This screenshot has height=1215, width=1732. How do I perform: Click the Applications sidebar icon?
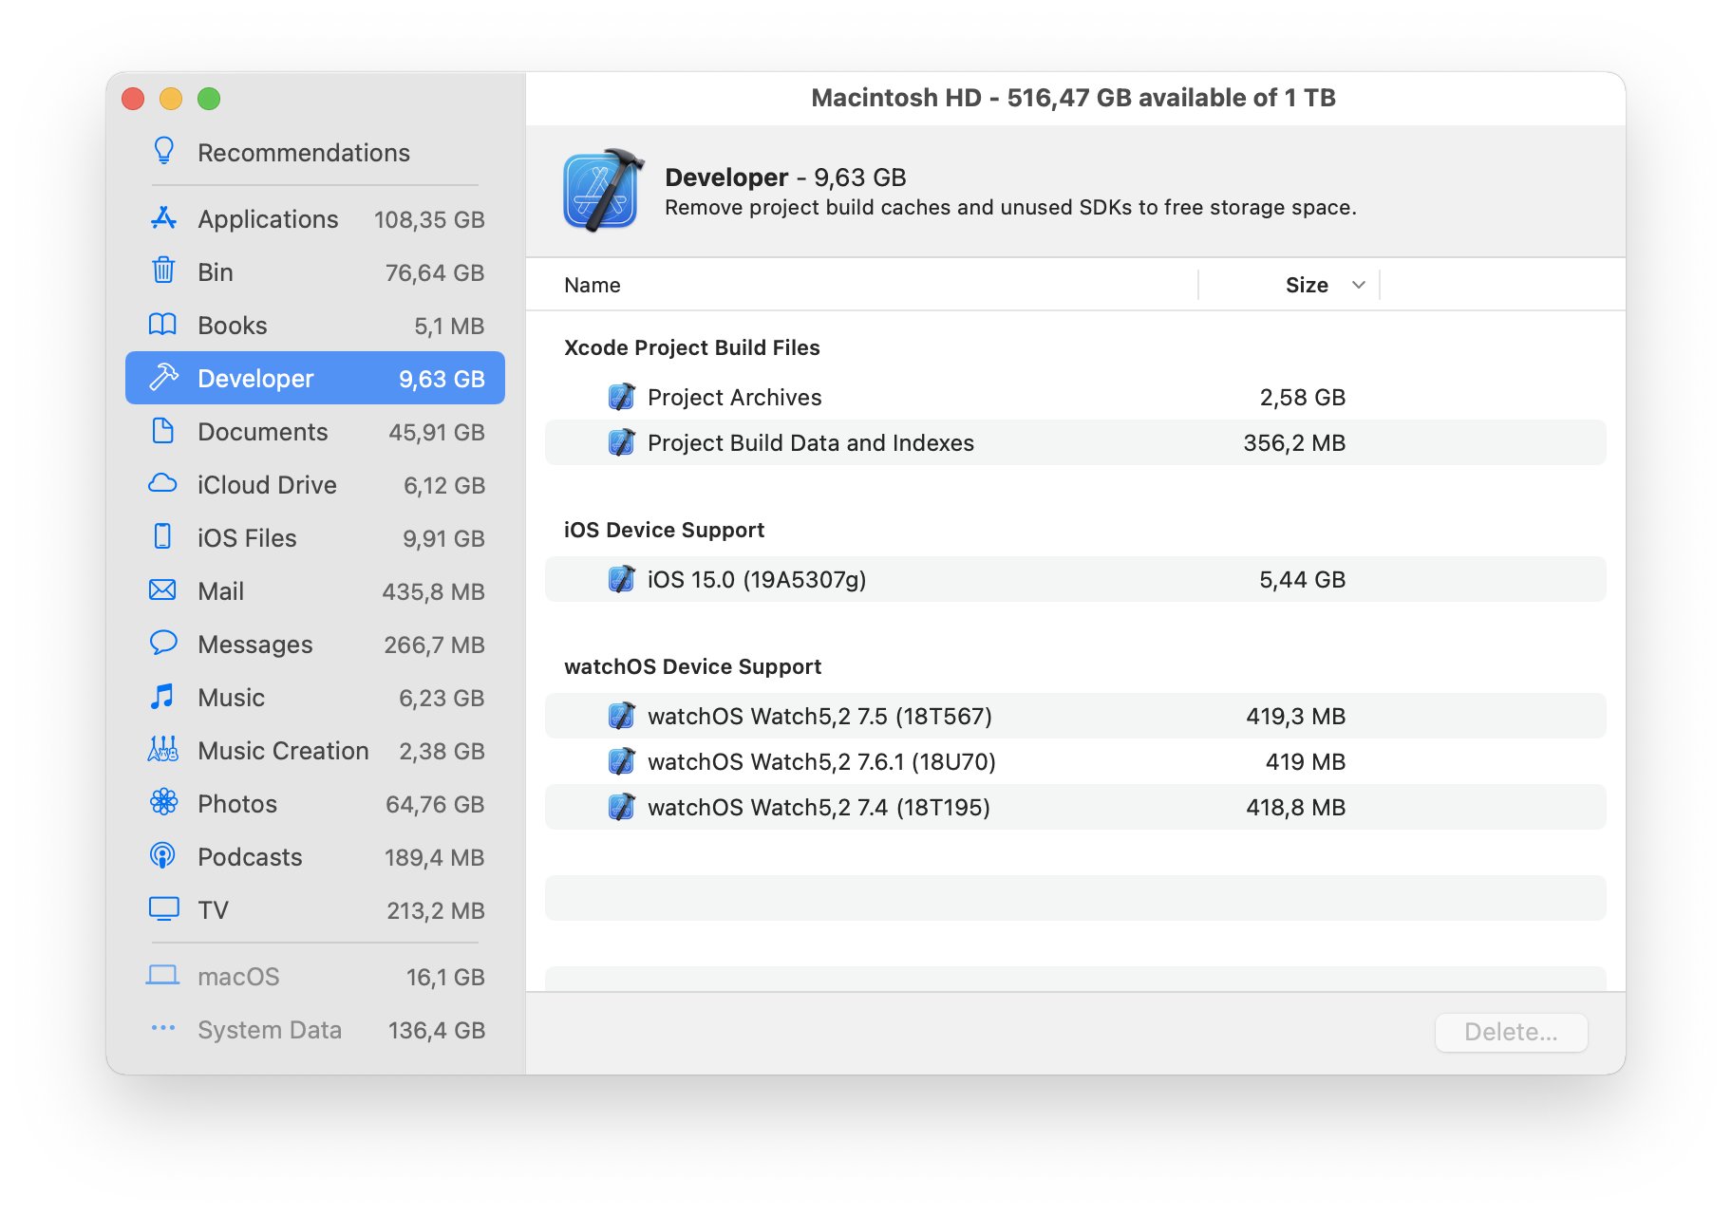(x=163, y=218)
